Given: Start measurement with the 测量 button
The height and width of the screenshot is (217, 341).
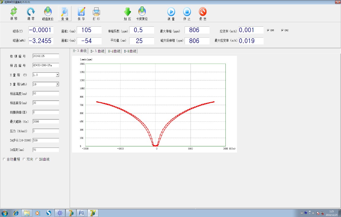Looking at the screenshot, I should (171, 12).
